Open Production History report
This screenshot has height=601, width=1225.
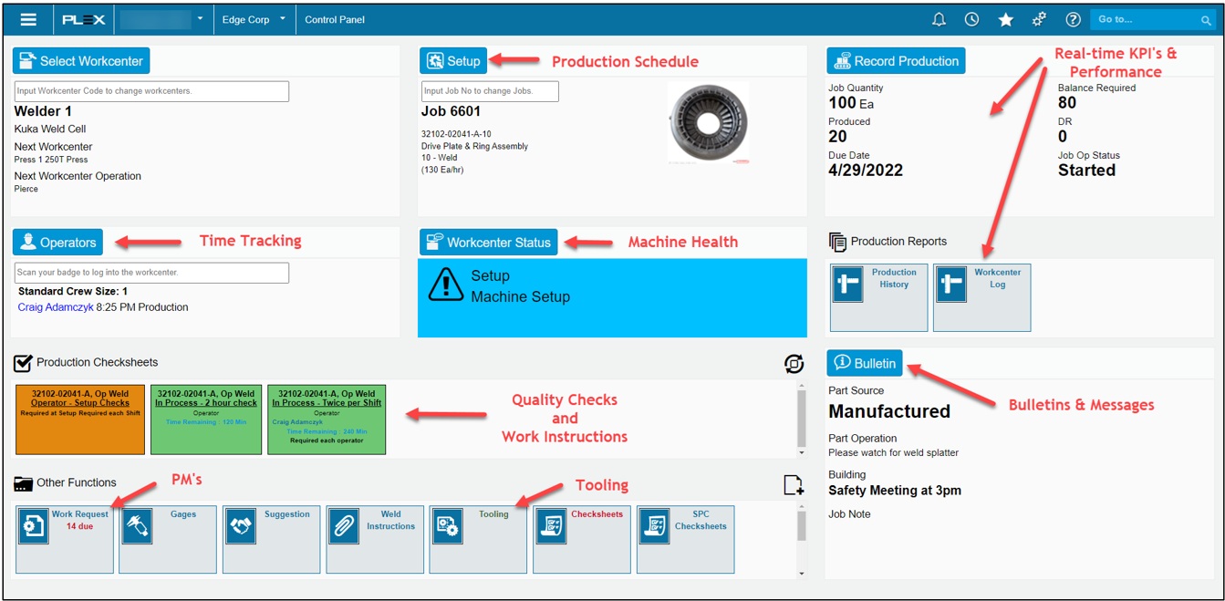(x=878, y=297)
